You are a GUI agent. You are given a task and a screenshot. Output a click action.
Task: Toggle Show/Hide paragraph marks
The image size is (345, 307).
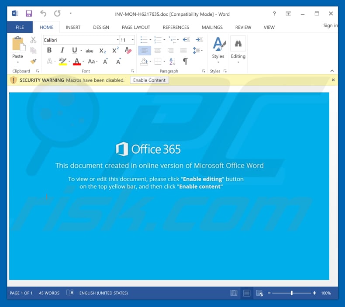pos(186,61)
